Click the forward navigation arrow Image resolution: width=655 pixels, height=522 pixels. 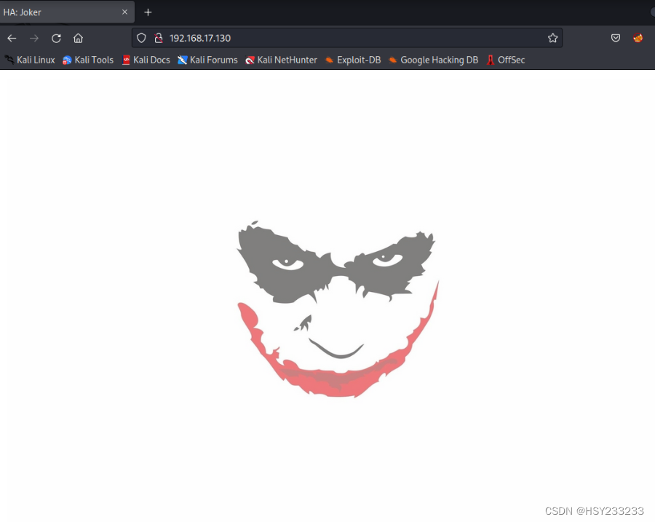(x=33, y=39)
